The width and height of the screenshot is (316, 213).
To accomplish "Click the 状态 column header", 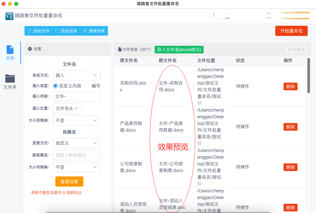I will point(240,61).
